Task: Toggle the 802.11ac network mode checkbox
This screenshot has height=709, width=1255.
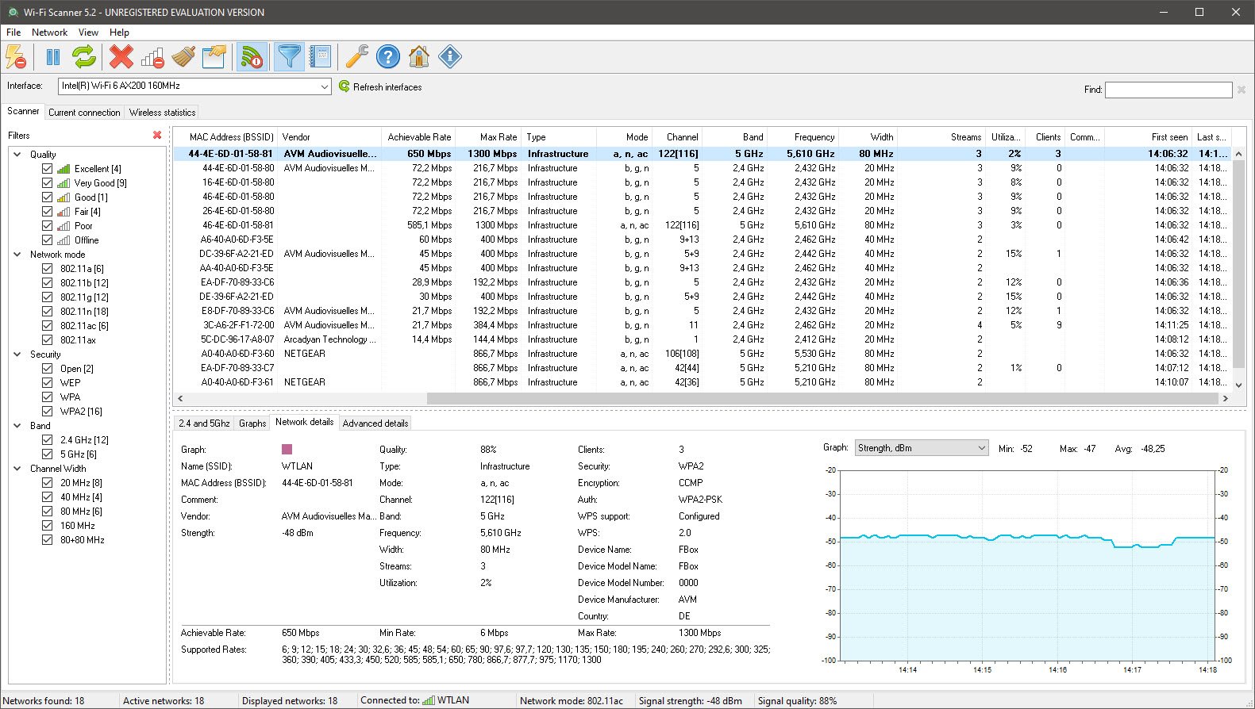Action: click(x=48, y=326)
